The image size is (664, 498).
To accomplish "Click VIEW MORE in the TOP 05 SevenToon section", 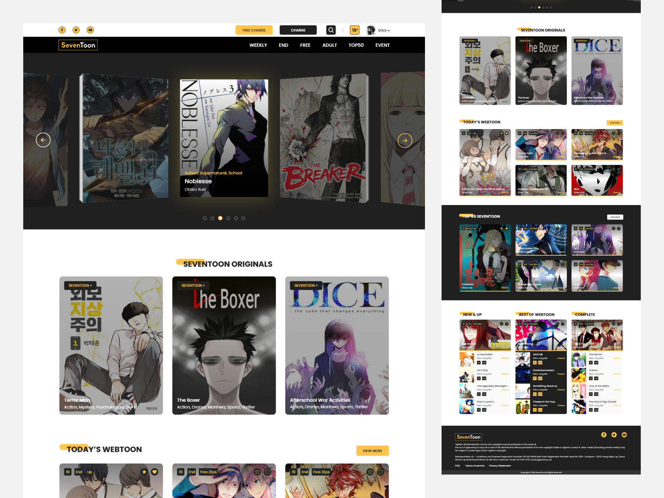I will point(615,217).
